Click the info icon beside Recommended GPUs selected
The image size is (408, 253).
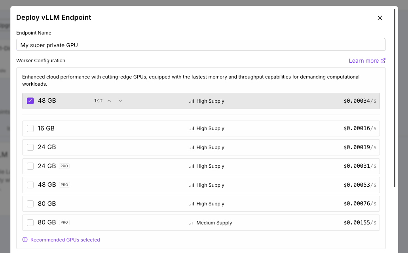point(25,240)
